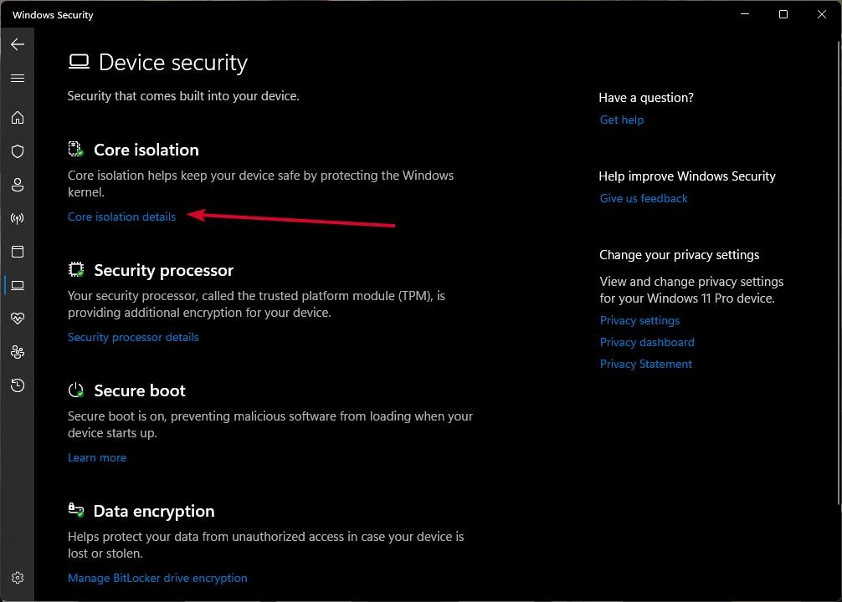Click 'Have a question?' heading
The height and width of the screenshot is (602, 842).
(x=646, y=98)
